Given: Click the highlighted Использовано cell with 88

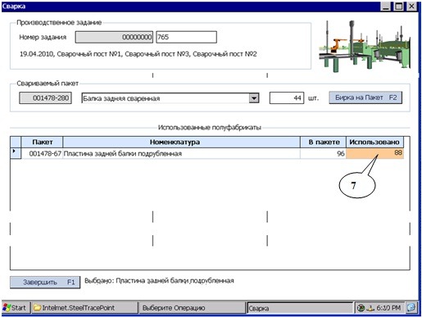Looking at the screenshot, I should point(374,153).
